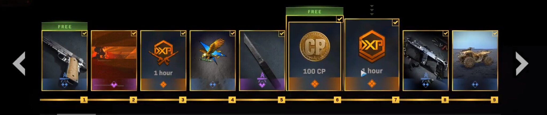
Task: Click the down chevrons above tier 7 card
Action: [372, 10]
